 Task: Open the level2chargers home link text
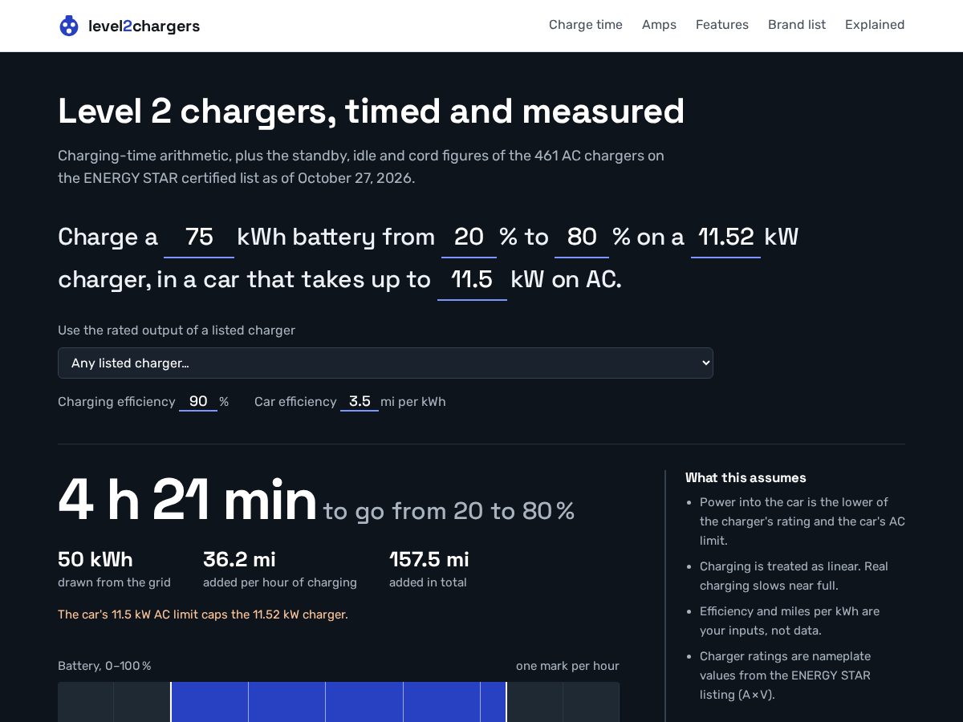(x=144, y=26)
